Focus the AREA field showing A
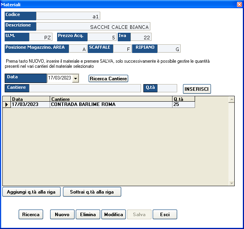Image resolution: width=244 pixels, height=229 pixels. [78, 49]
